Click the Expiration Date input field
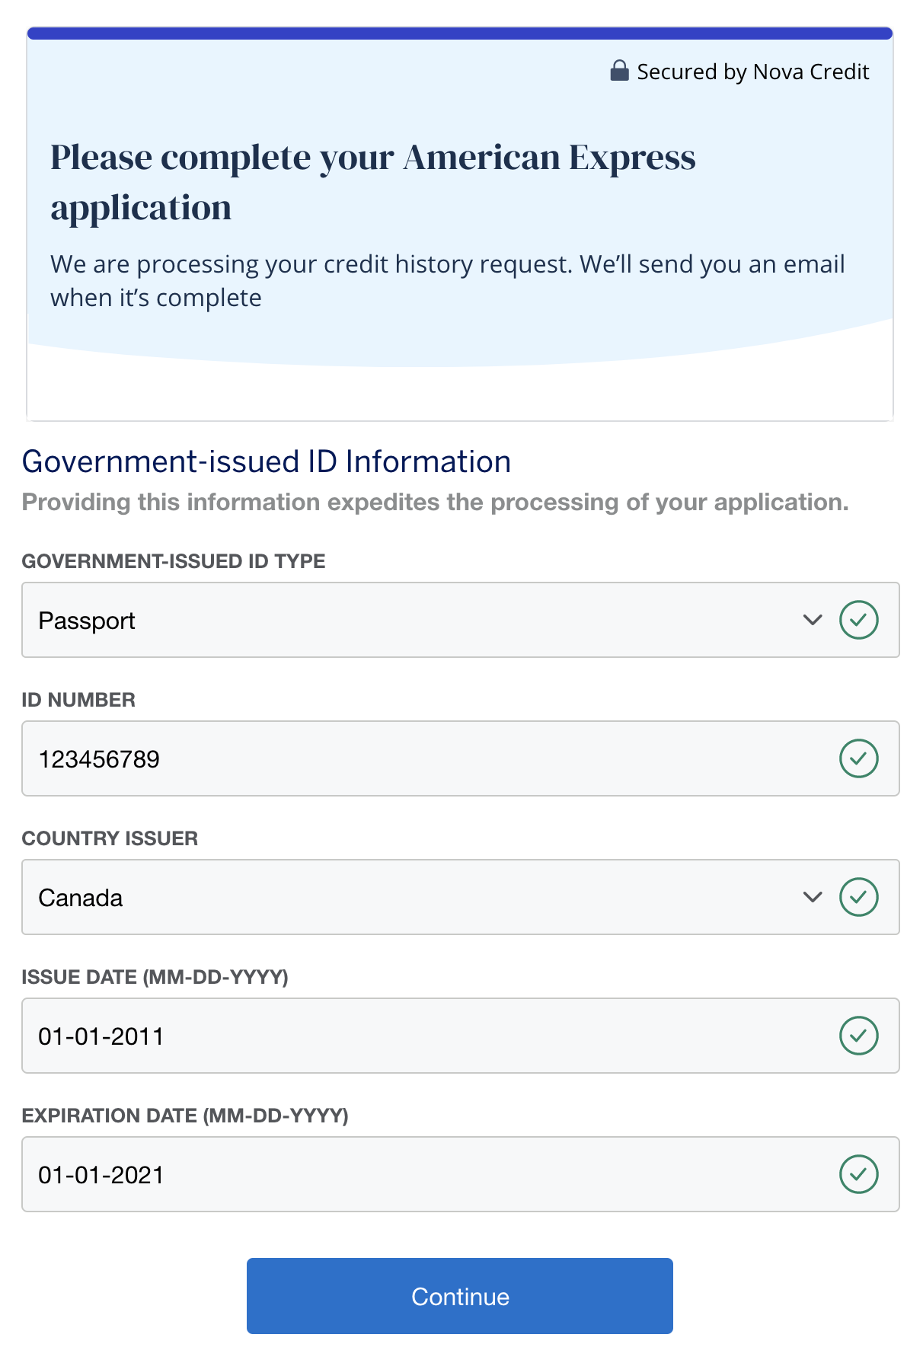 (x=426, y=1174)
